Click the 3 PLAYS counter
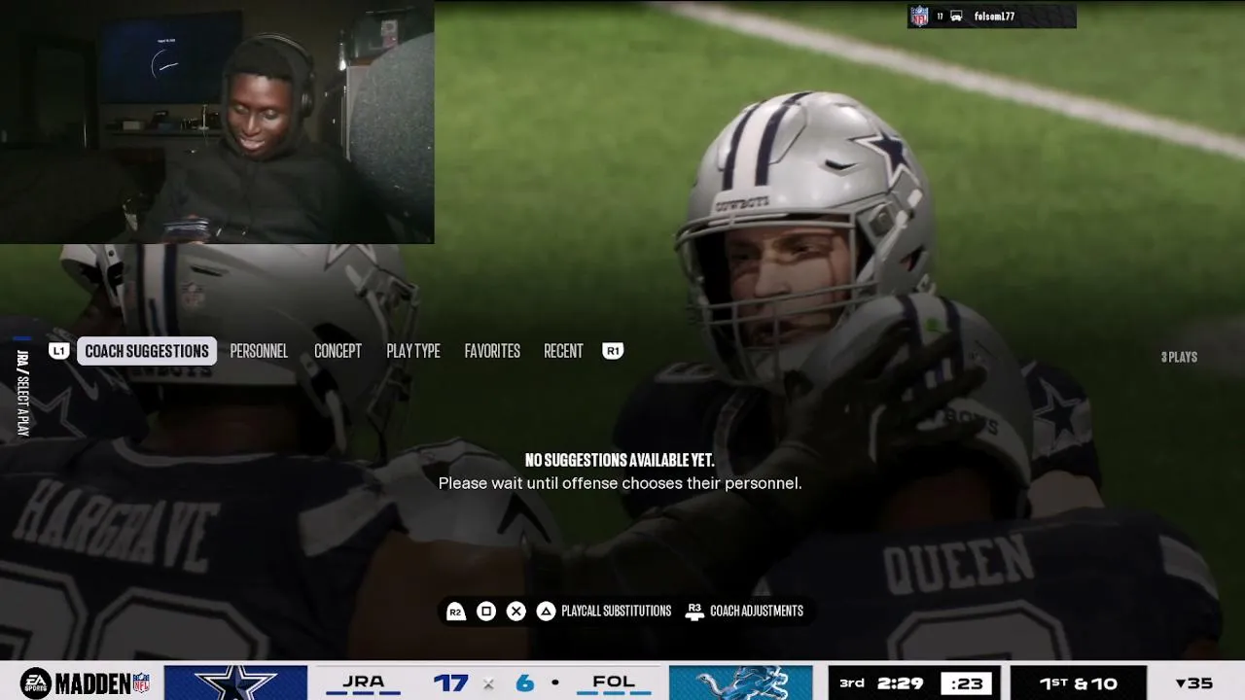The height and width of the screenshot is (700, 1245). click(1179, 357)
